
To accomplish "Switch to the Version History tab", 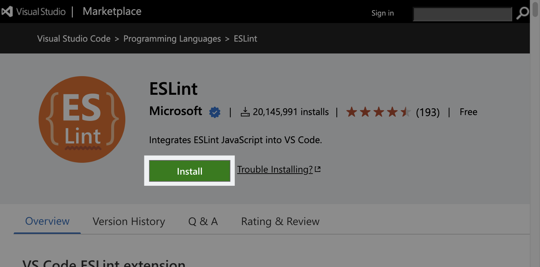I will pos(129,221).
